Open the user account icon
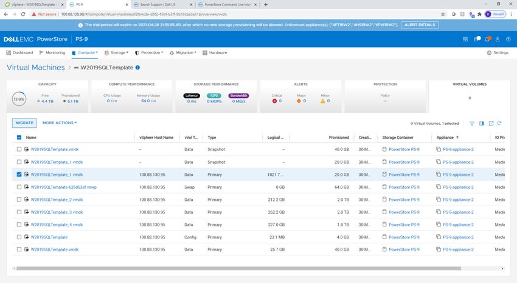The width and height of the screenshot is (517, 283). click(x=498, y=39)
